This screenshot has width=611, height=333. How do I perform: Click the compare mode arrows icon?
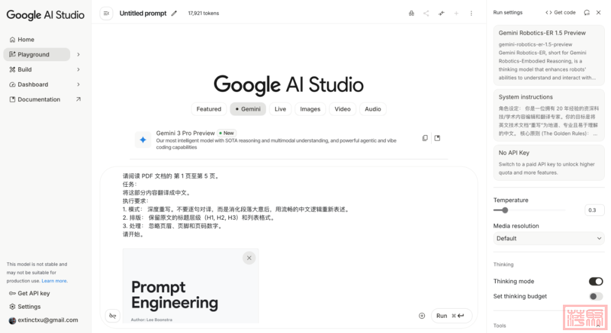pos(441,13)
